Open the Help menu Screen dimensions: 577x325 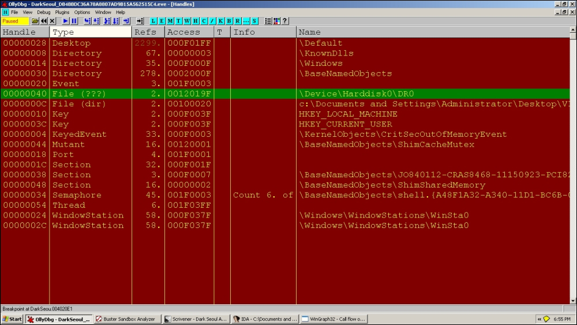(x=121, y=12)
